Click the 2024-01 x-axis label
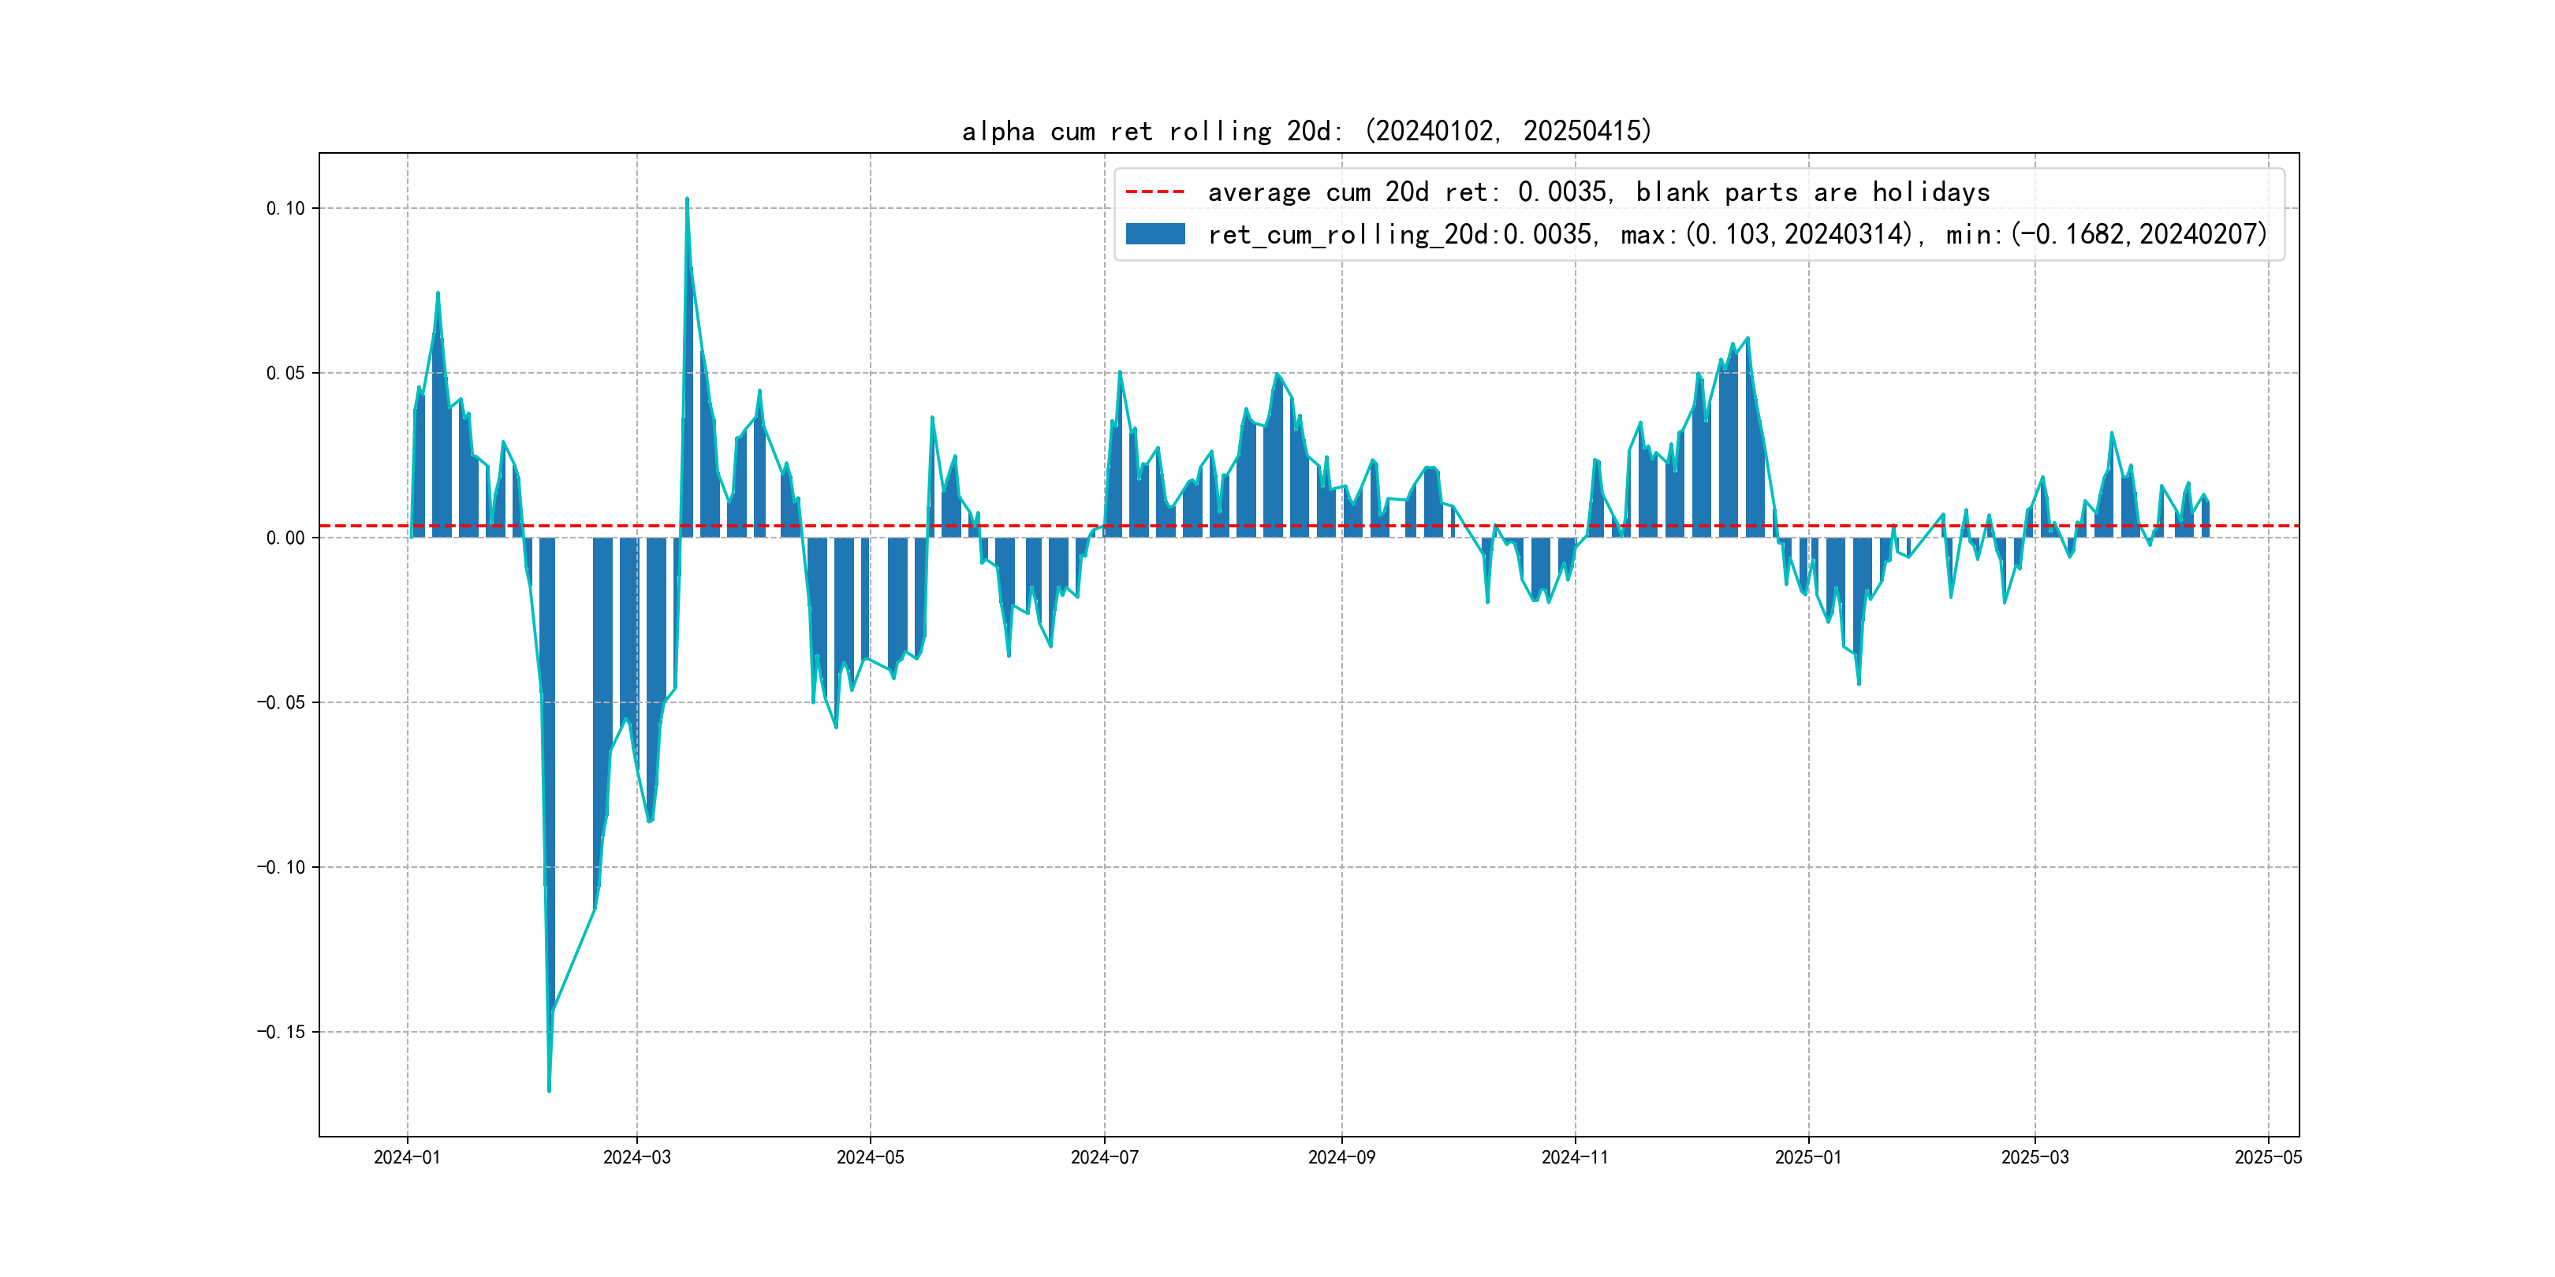Image resolution: width=2555 pixels, height=1277 pixels. (407, 1157)
